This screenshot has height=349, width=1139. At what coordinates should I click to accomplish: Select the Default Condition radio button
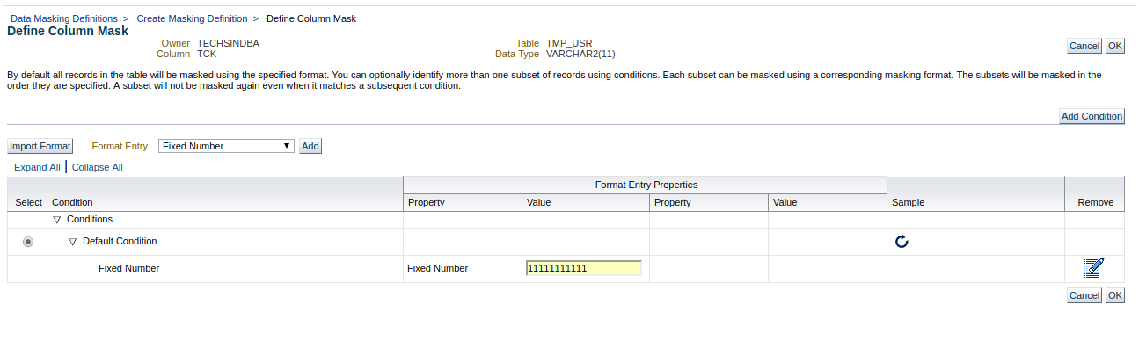(x=28, y=242)
